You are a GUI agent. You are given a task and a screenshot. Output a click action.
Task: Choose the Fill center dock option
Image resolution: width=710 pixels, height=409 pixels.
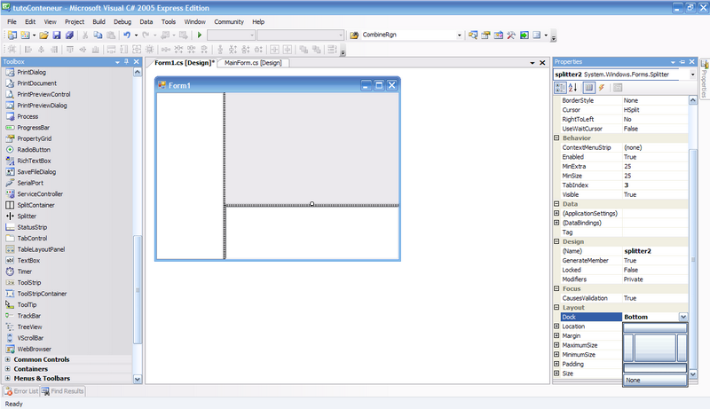pyautogui.click(x=655, y=347)
